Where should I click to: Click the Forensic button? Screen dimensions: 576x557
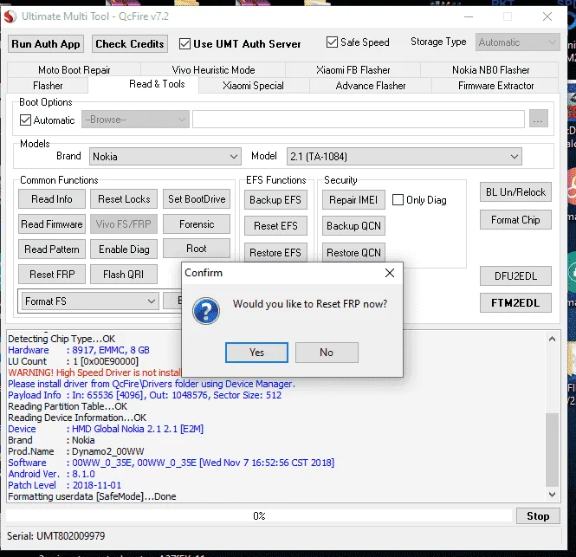197,224
